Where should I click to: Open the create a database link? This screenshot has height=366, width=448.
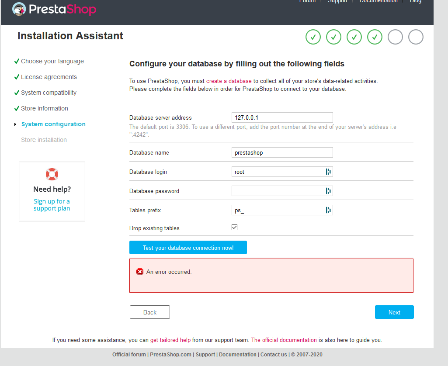(229, 81)
